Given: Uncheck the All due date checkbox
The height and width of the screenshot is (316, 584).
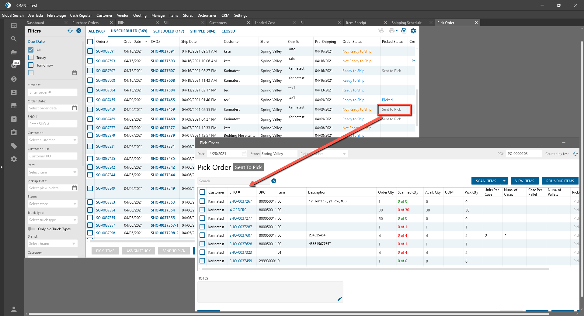Looking at the screenshot, I should pyautogui.click(x=31, y=50).
